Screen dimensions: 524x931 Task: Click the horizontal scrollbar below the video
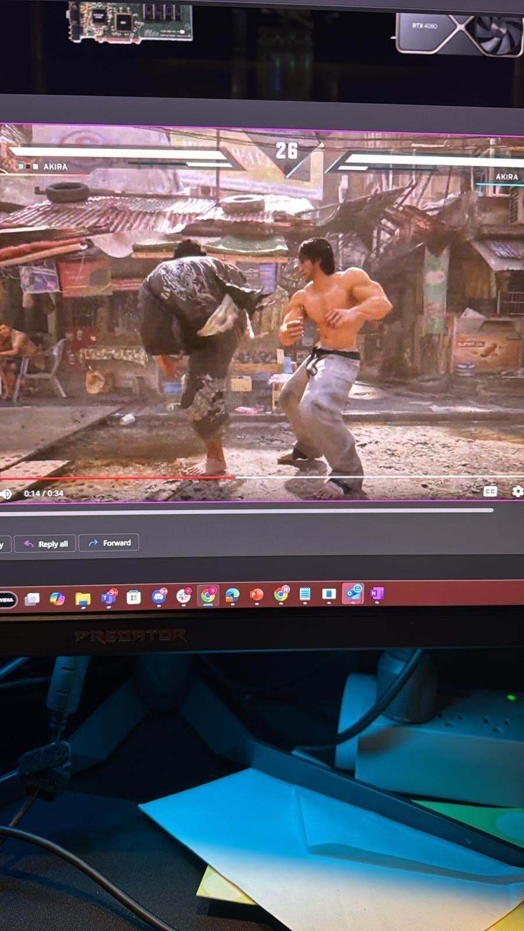pos(247,511)
